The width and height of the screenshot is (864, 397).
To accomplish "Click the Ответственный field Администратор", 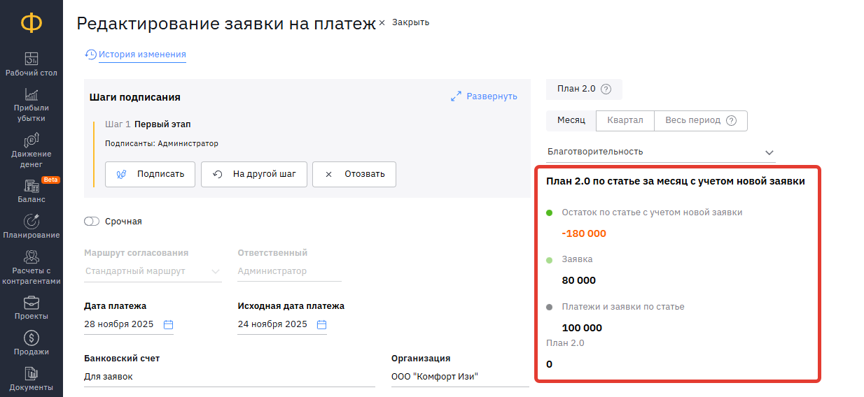I will (x=289, y=271).
